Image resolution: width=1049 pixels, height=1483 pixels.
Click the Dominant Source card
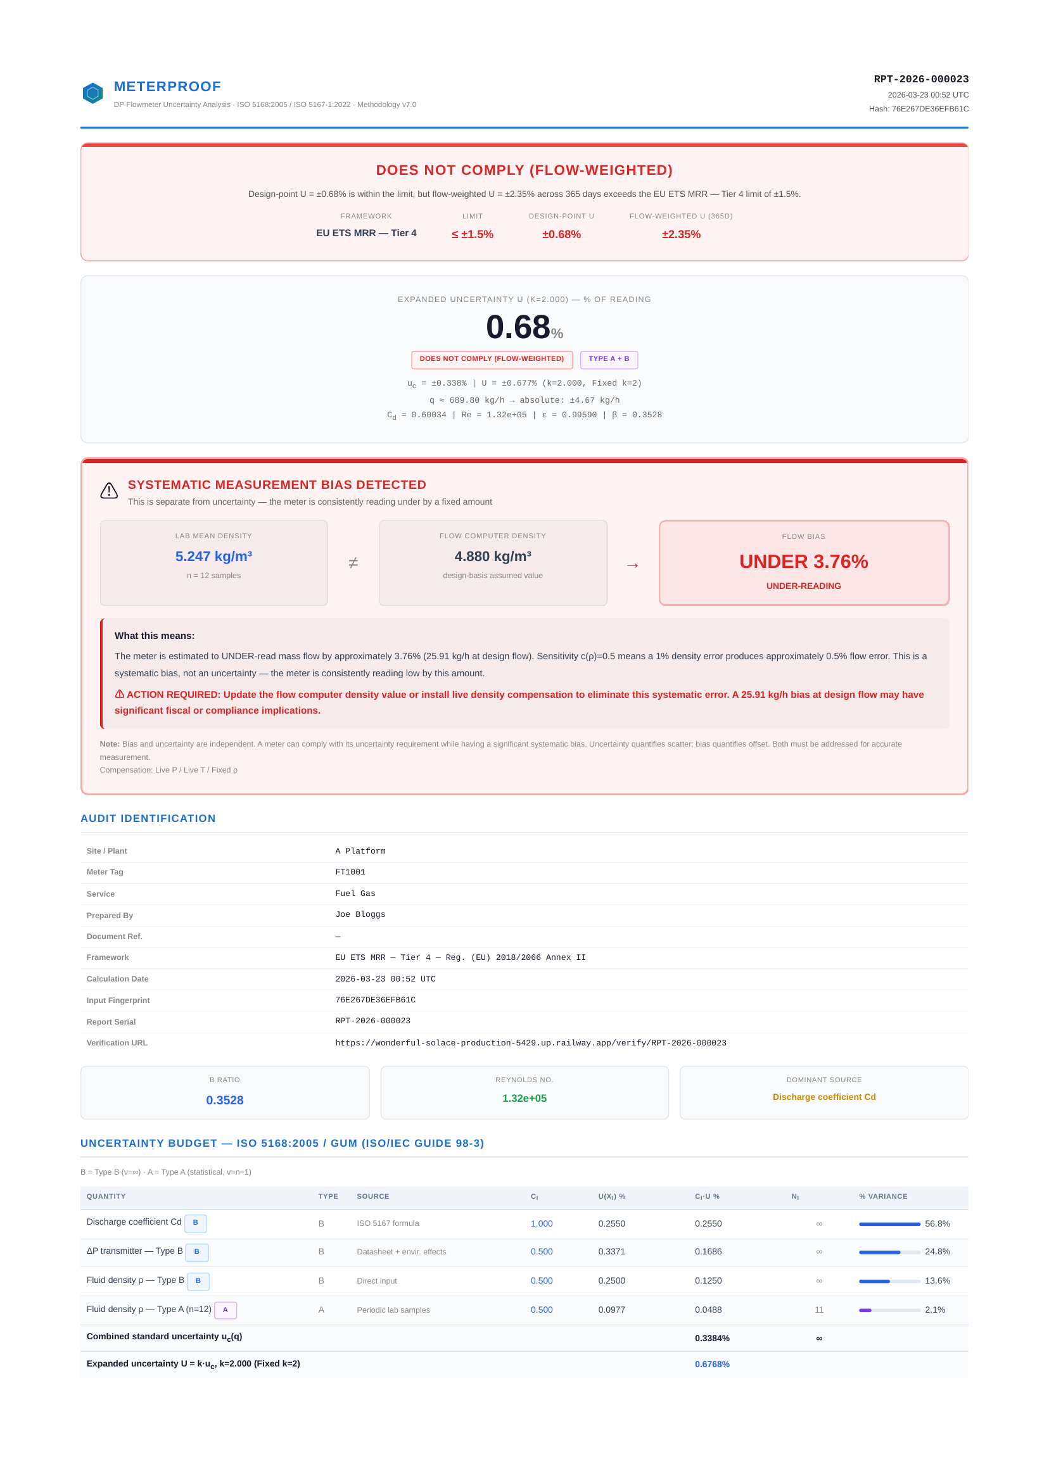(824, 1093)
